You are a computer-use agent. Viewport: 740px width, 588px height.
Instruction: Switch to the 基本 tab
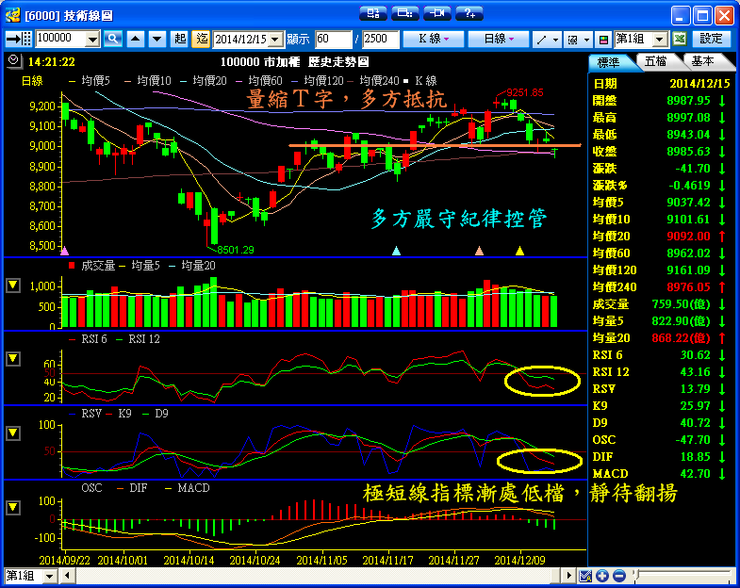[x=701, y=61]
